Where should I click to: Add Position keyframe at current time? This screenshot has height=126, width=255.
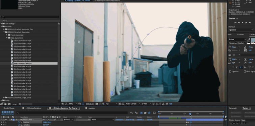[4, 122]
